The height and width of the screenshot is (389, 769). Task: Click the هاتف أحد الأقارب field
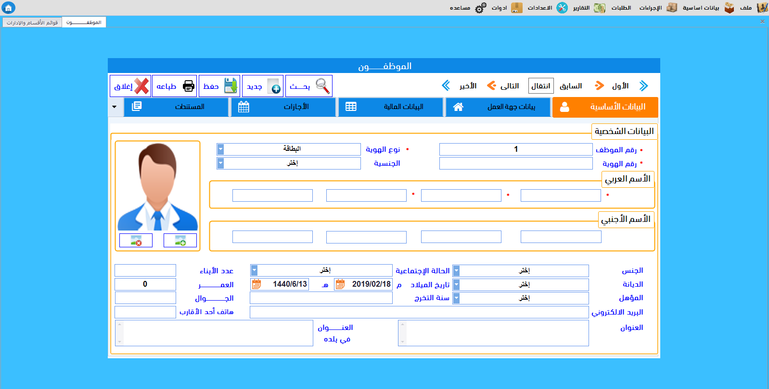click(145, 312)
